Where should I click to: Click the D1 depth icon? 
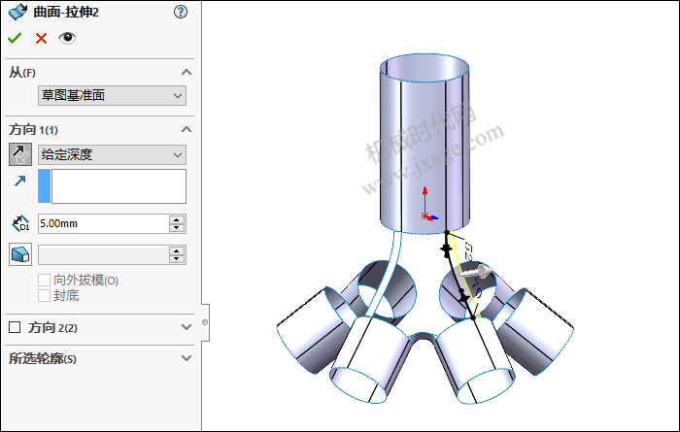coord(20,223)
